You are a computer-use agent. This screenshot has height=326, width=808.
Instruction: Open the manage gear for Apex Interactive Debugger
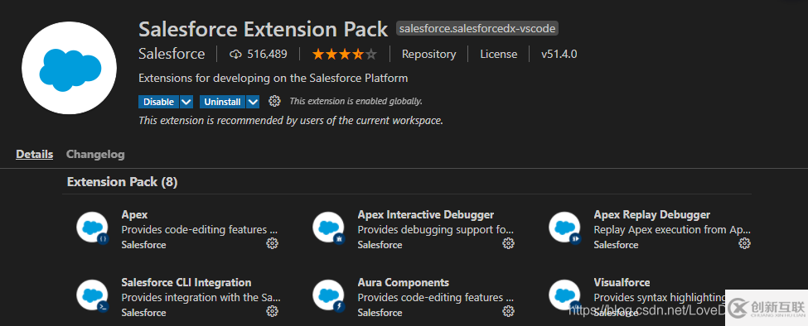coord(509,243)
